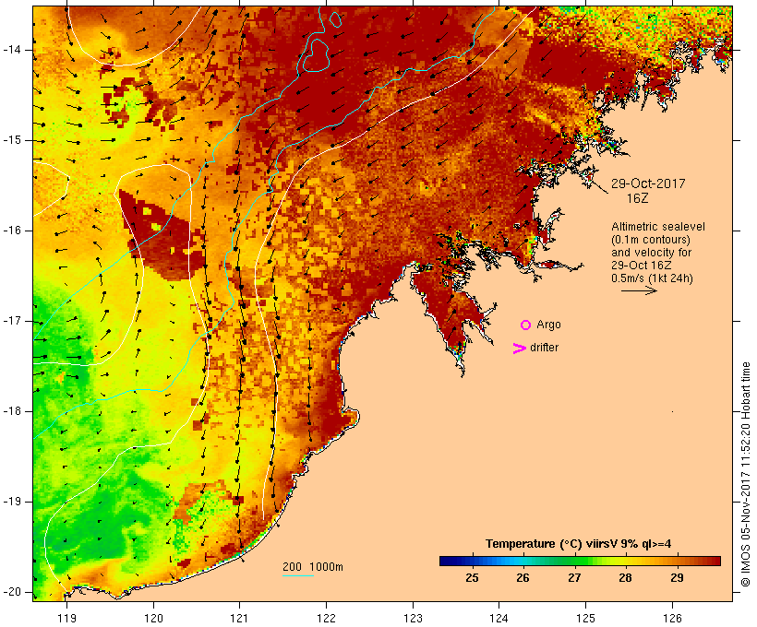Click the IMOS copyright timestamp text
This screenshot has height=627, width=757.
(x=745, y=475)
